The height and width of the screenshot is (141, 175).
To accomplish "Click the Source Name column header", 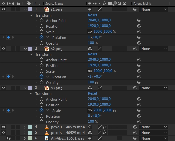I will (x=54, y=4).
